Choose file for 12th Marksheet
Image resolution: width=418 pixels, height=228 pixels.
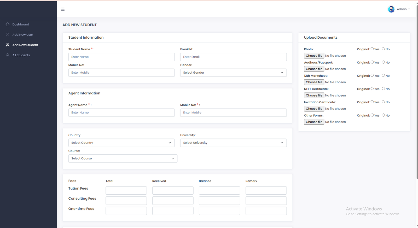(x=314, y=82)
